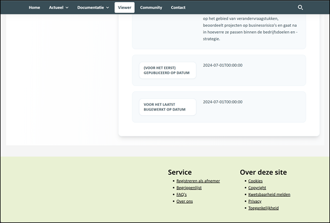Expand the Documentatie dropdown chevron
330x223 pixels.
coord(107,8)
